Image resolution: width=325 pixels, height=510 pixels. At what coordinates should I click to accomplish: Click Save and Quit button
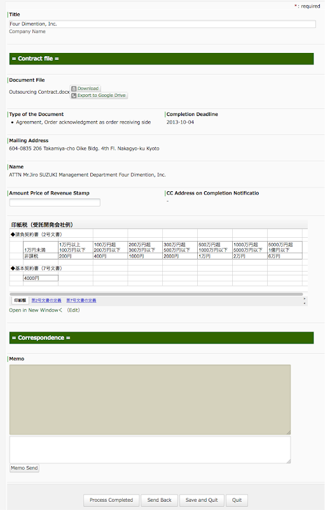[x=202, y=500]
